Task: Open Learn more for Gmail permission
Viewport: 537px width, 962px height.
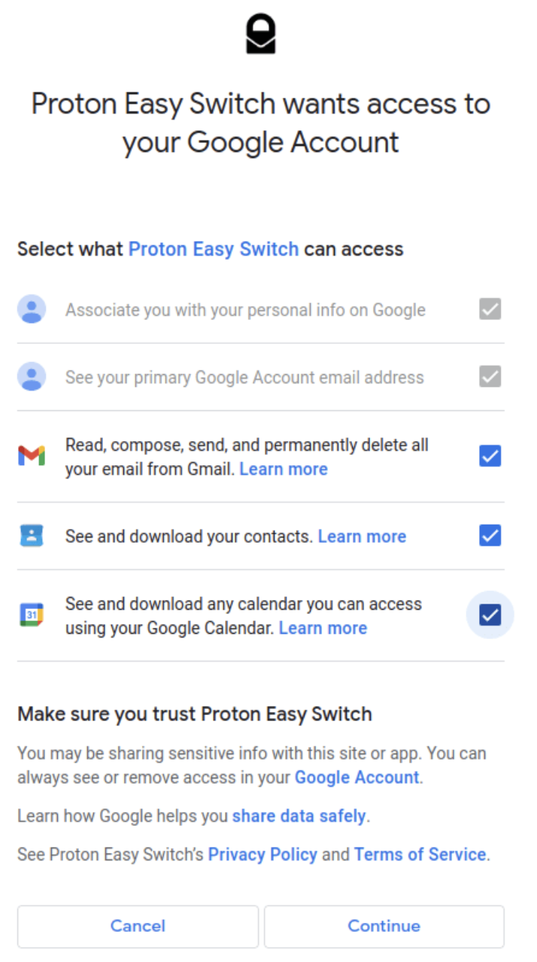Action: point(284,469)
